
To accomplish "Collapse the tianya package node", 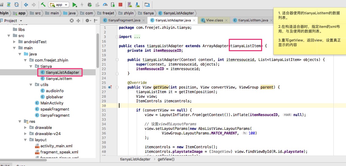I will pos(31,66).
